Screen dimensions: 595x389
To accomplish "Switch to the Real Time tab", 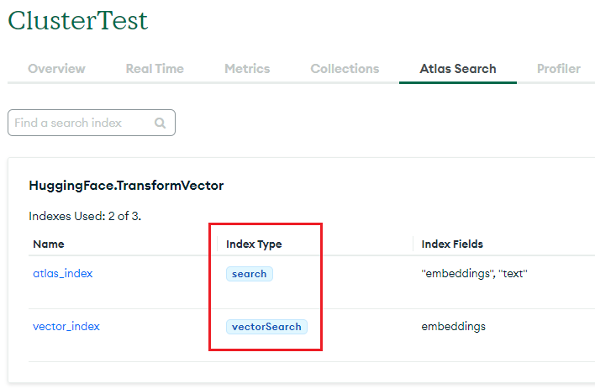I will point(155,69).
